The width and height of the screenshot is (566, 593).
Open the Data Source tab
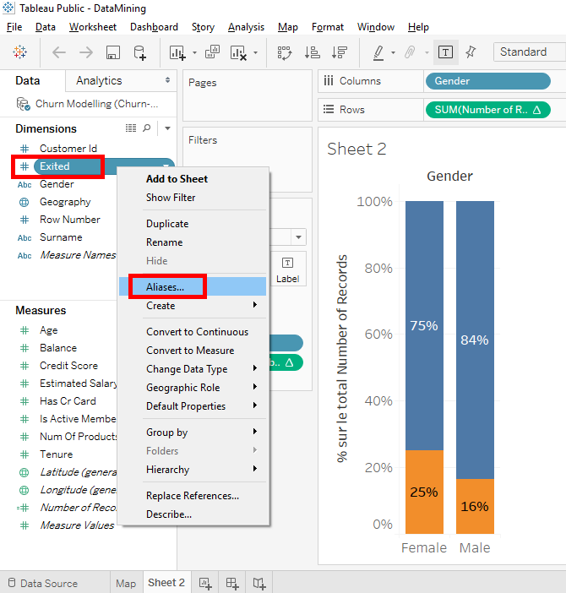[x=48, y=583]
